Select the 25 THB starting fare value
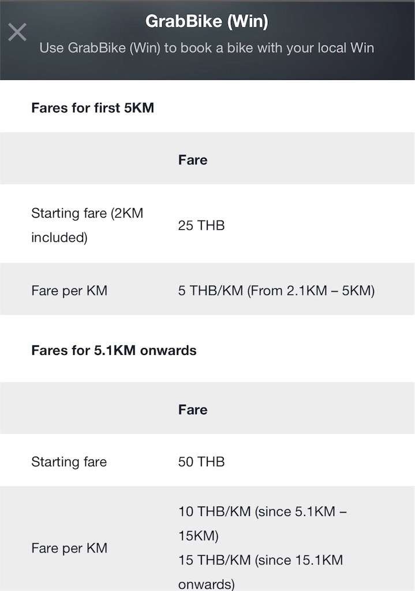The width and height of the screenshot is (415, 591). (x=201, y=226)
